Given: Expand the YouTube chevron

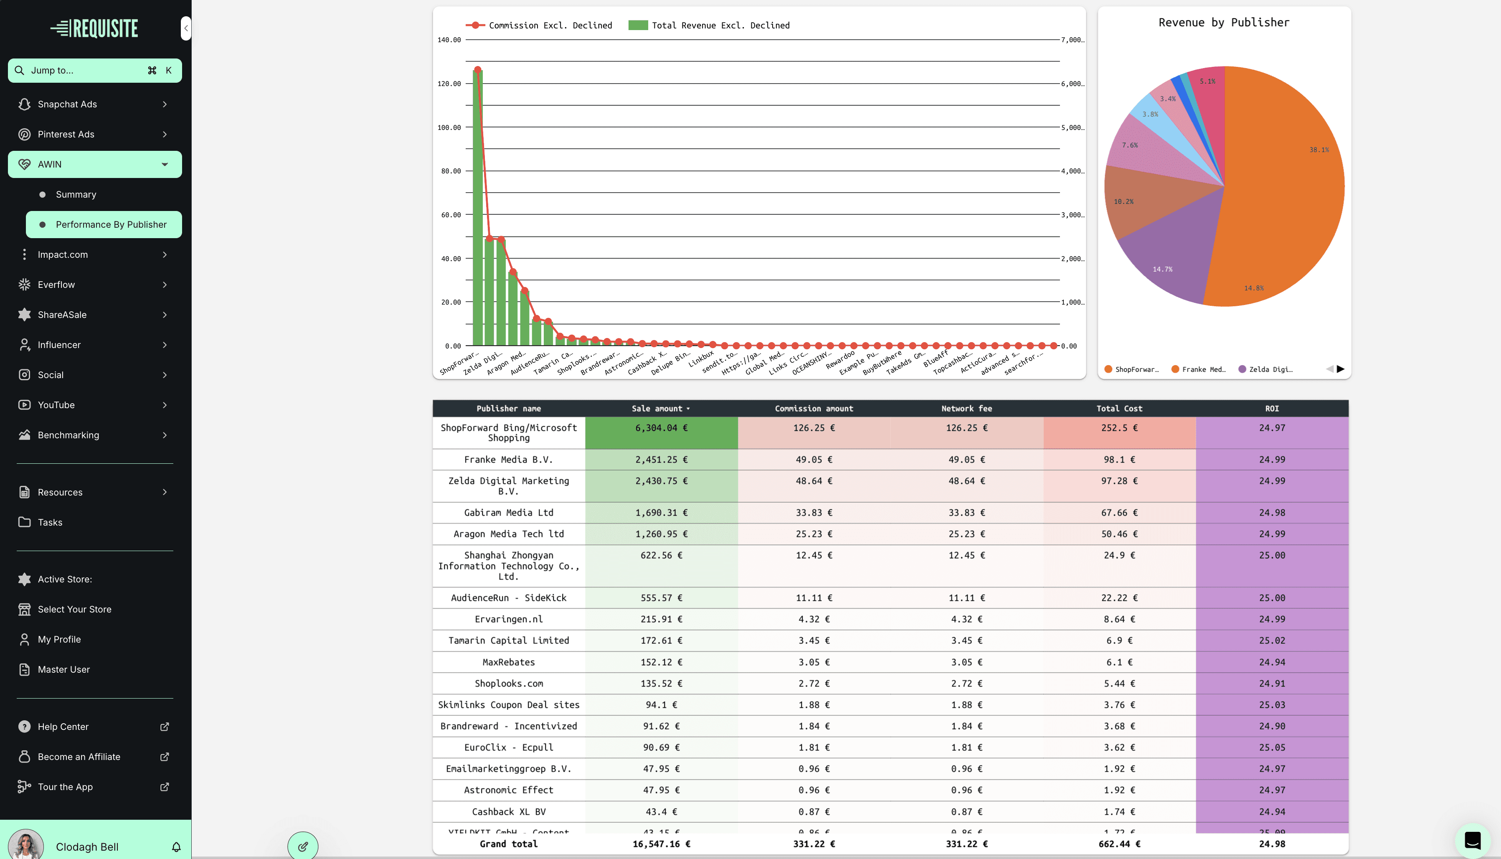Looking at the screenshot, I should coord(165,405).
